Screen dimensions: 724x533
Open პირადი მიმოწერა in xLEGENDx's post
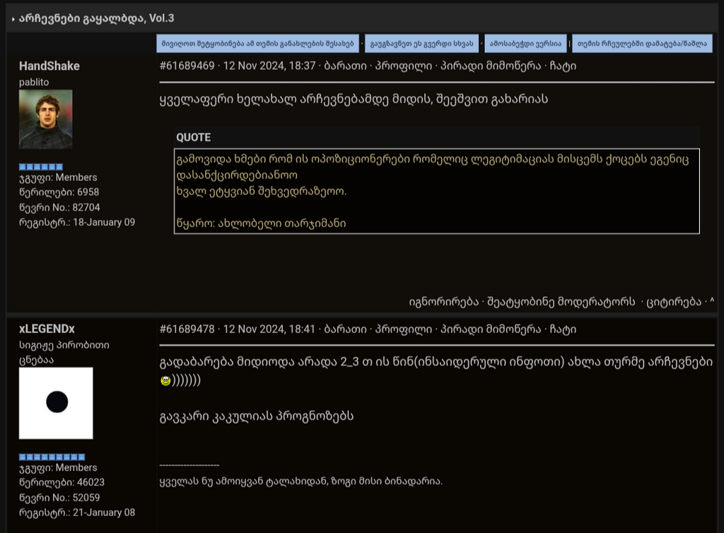491,329
